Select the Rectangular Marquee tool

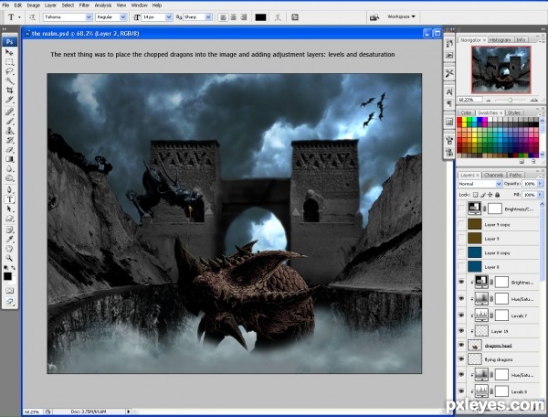pos(9,62)
